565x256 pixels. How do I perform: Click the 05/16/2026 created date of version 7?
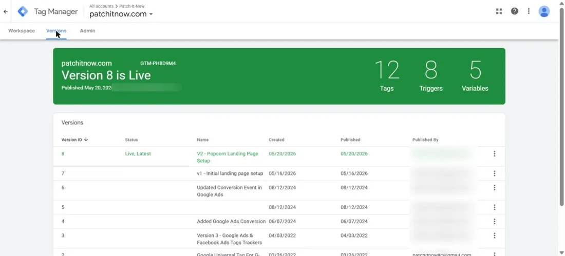(282, 173)
